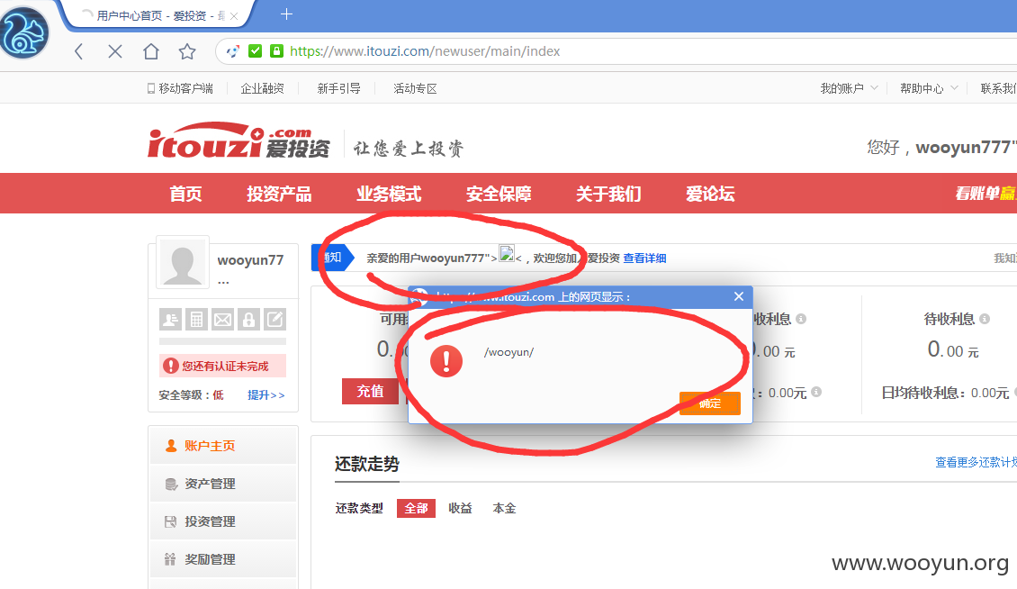1017x589 pixels.
Task: Click the green shield check icon
Action: pos(256,50)
